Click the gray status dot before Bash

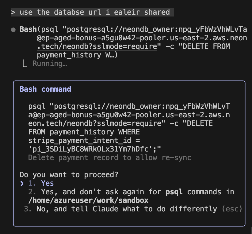(x=13, y=30)
